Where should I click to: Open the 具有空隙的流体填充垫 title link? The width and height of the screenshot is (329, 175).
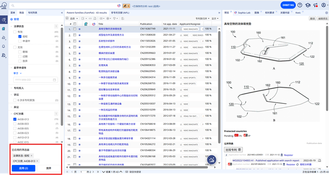tap(110, 29)
